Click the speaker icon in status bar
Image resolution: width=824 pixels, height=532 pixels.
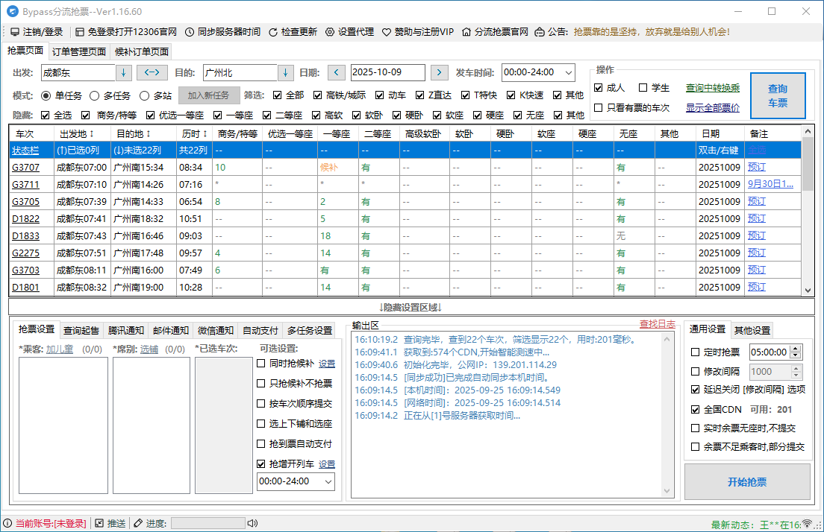click(254, 523)
